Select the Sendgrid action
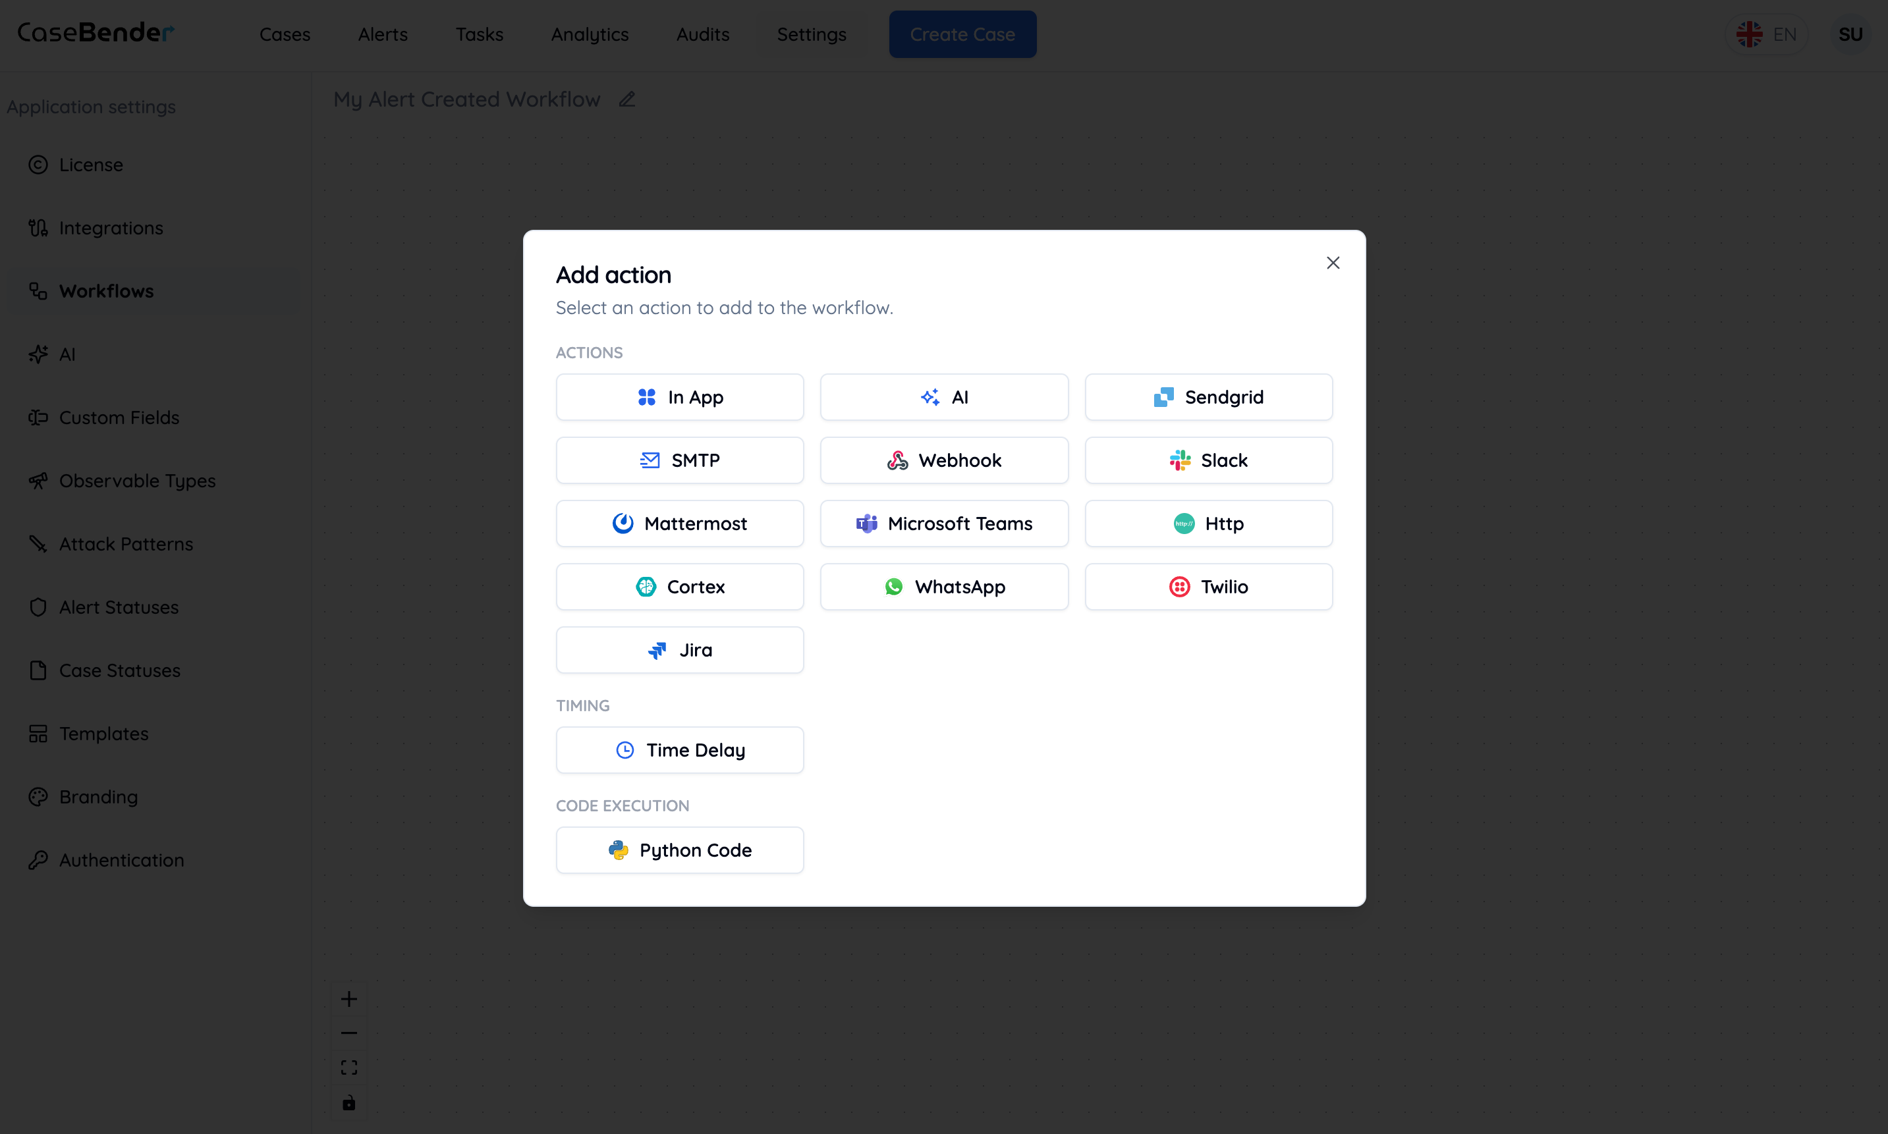 point(1208,396)
